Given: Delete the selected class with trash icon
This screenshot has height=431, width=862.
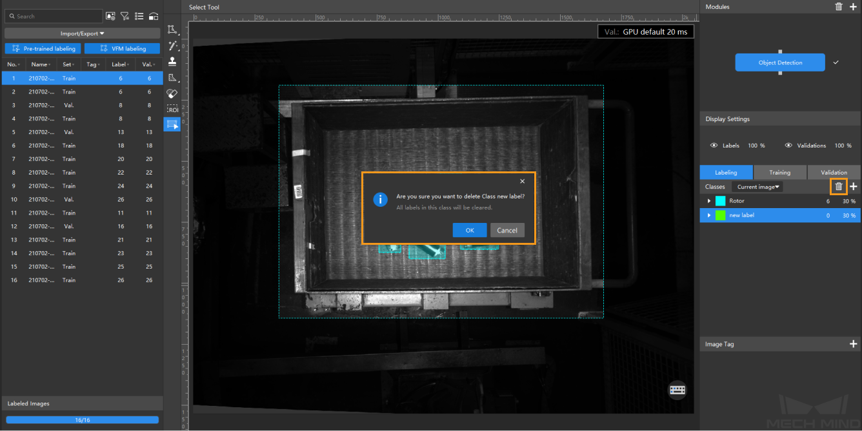Looking at the screenshot, I should (839, 187).
